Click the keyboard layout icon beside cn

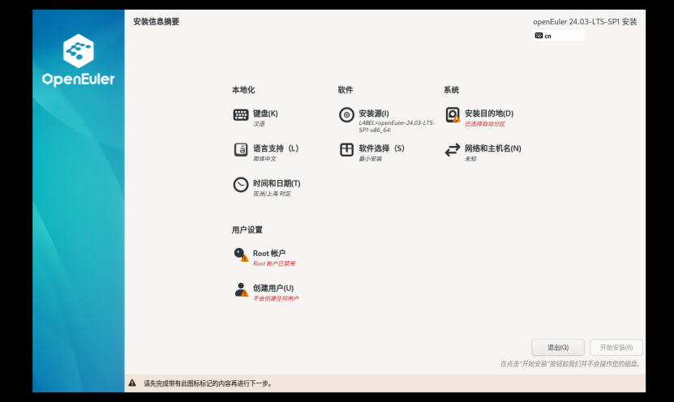(x=539, y=36)
